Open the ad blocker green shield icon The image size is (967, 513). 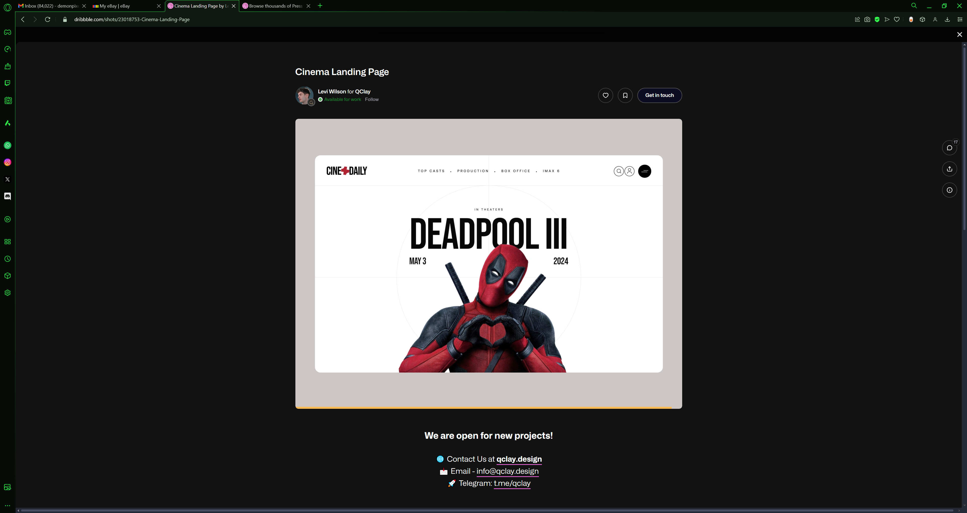(x=877, y=20)
